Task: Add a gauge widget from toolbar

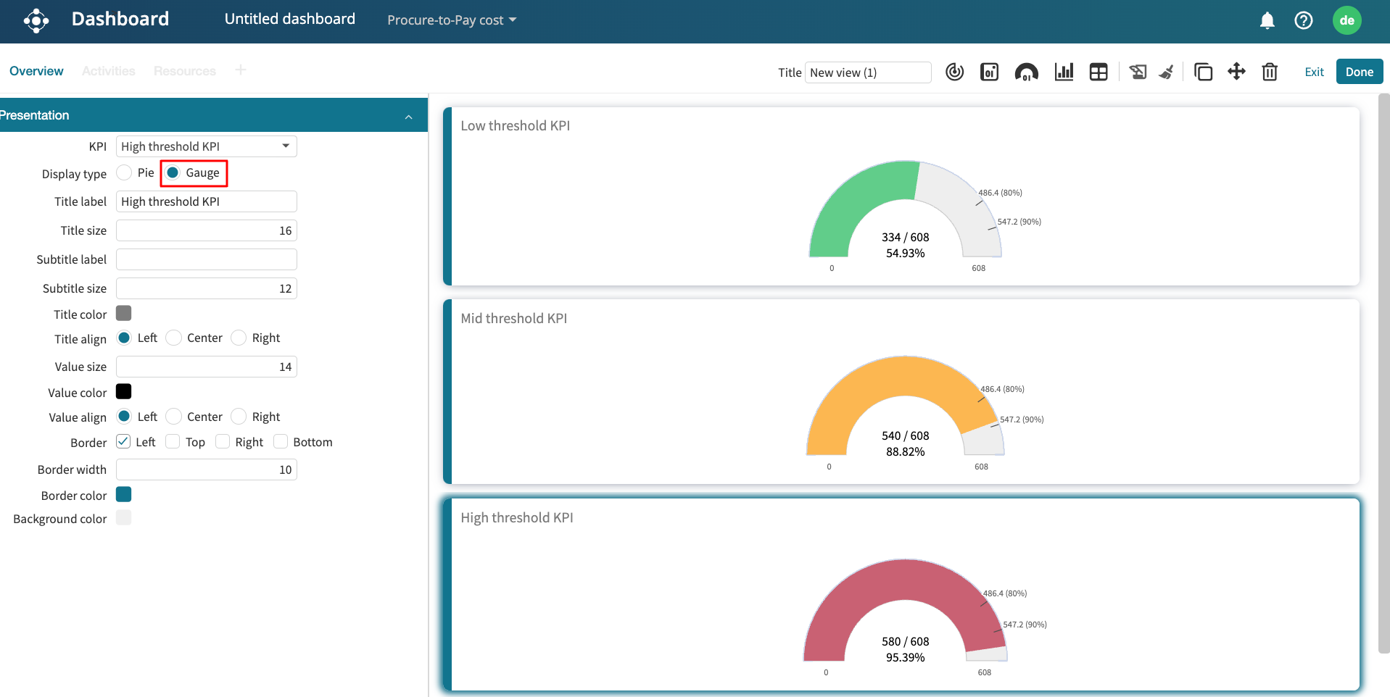Action: 1026,72
